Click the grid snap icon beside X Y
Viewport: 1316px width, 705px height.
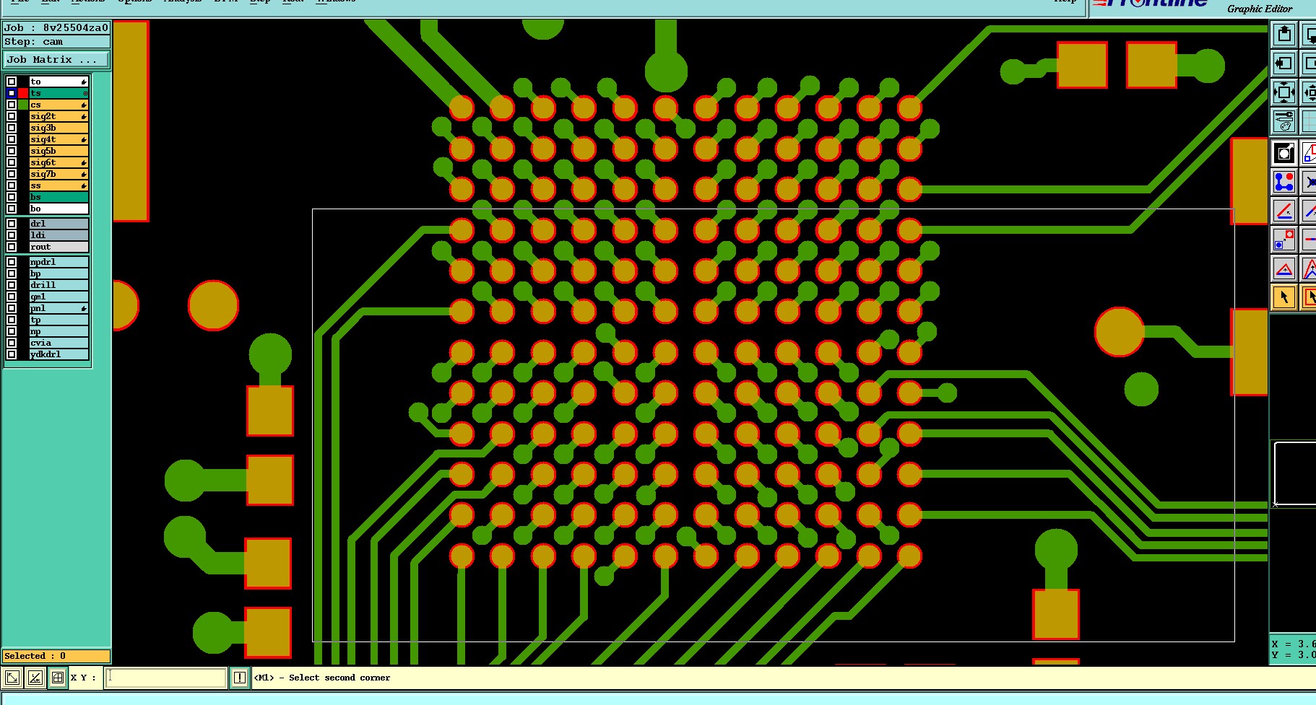58,678
